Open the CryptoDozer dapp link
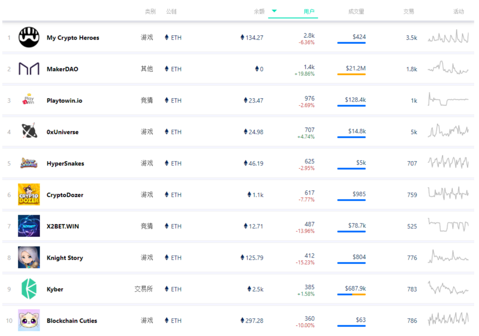The height and width of the screenshot is (336, 479). point(65,195)
